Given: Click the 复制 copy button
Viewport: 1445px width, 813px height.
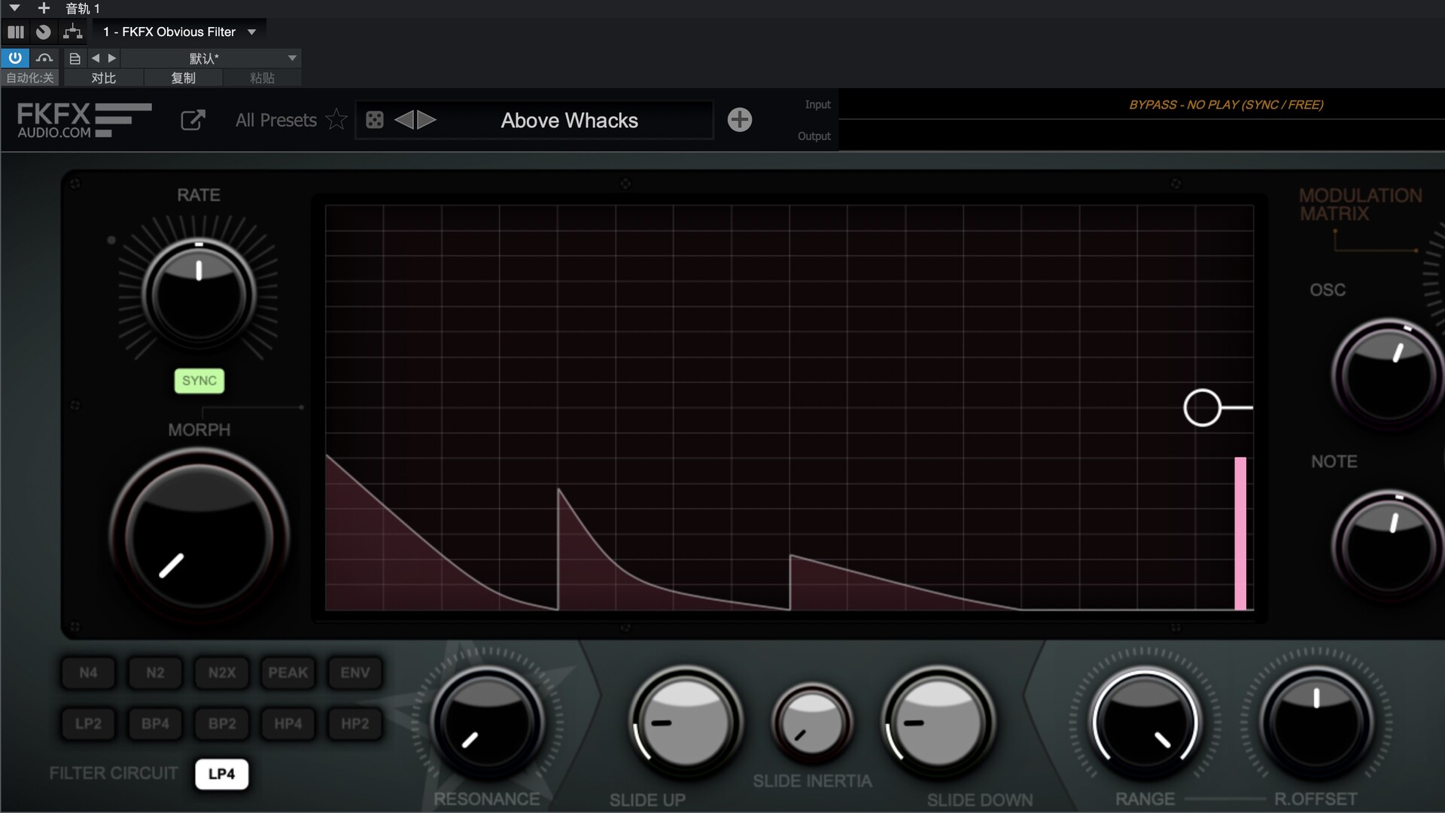Looking at the screenshot, I should pos(183,78).
